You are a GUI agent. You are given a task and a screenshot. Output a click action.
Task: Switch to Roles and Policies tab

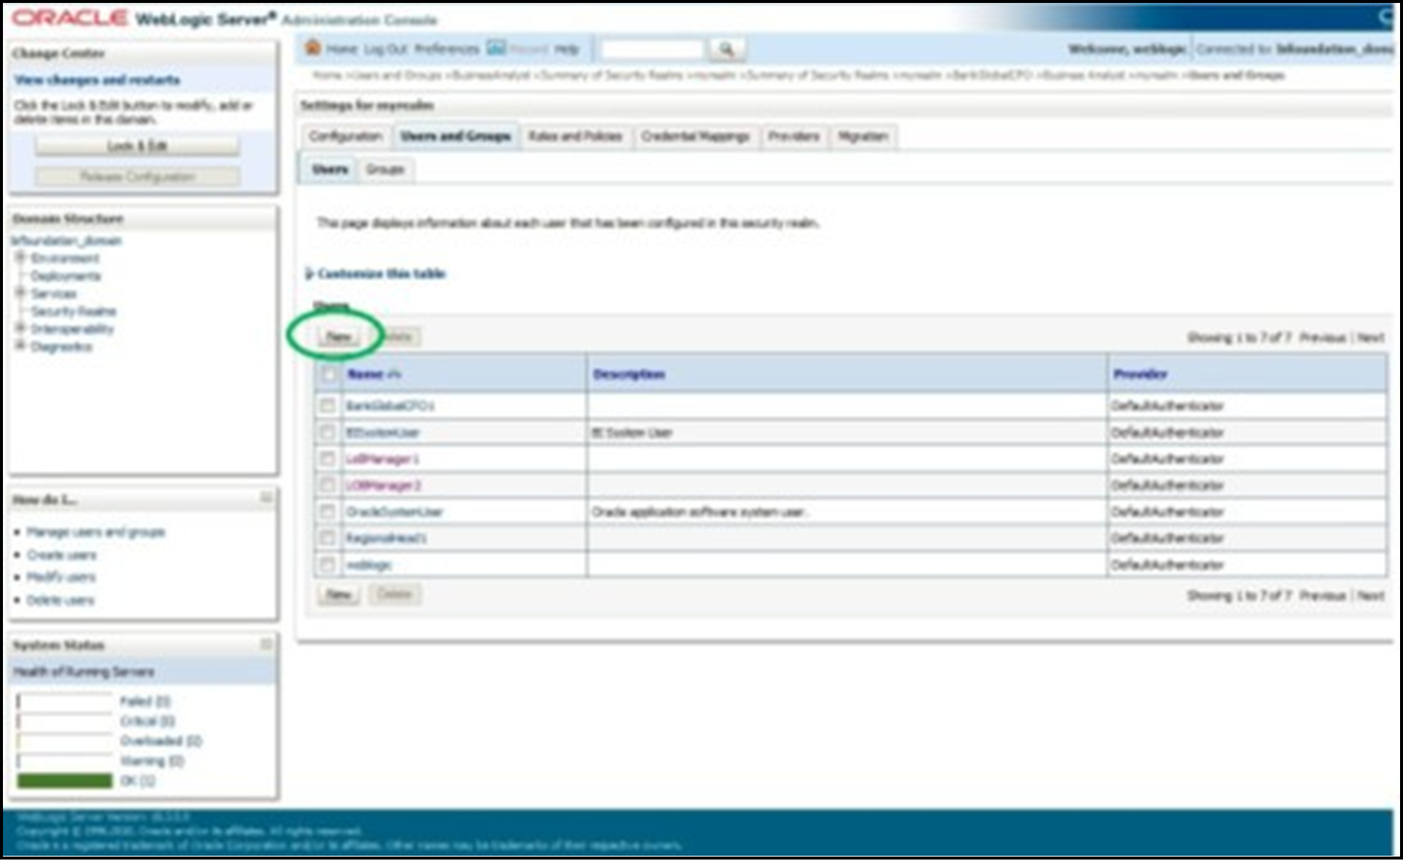point(576,137)
